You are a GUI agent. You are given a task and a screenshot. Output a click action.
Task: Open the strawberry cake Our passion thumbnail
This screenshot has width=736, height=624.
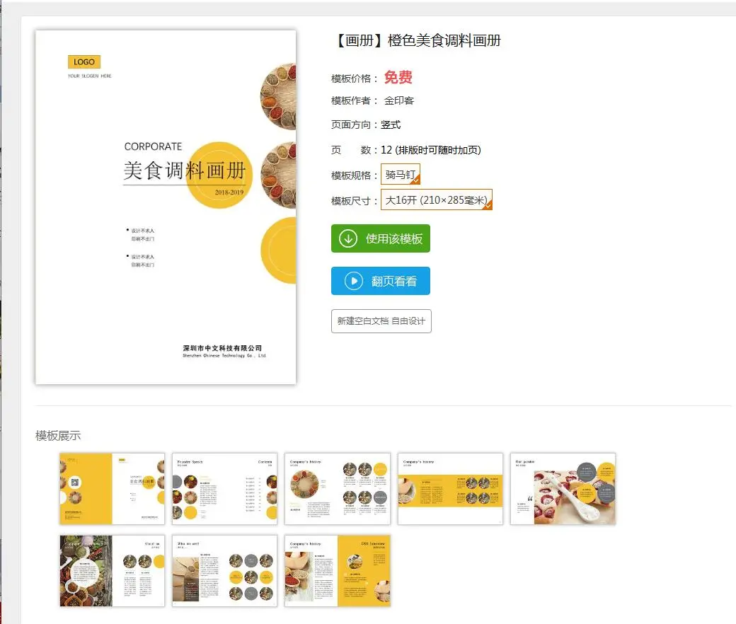point(563,488)
